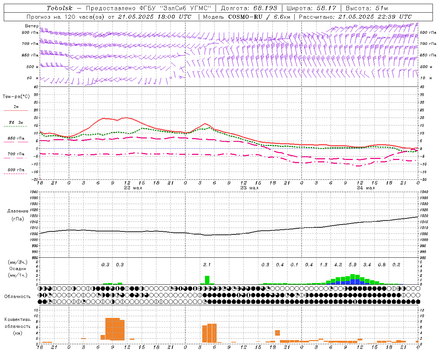438x350 pixels.
Task: Click the "0.1" precipitation total value
Action: tap(294, 265)
